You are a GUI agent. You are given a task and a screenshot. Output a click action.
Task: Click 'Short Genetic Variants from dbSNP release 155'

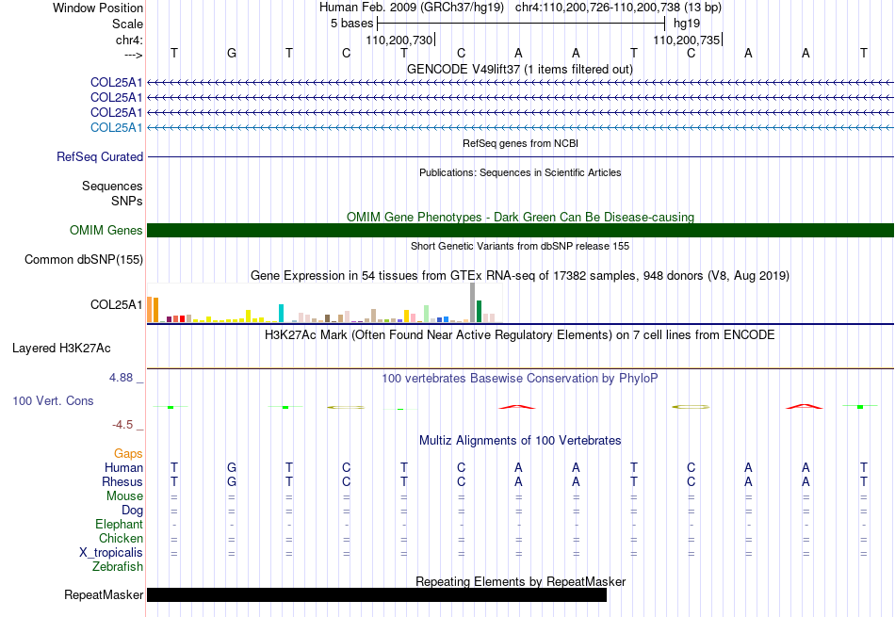pyautogui.click(x=520, y=246)
